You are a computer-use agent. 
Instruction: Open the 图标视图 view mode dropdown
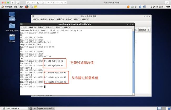144,30
